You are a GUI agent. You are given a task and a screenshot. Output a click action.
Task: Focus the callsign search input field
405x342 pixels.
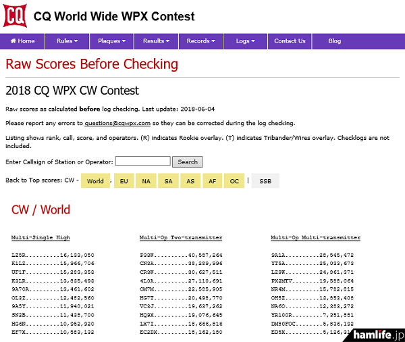click(142, 162)
